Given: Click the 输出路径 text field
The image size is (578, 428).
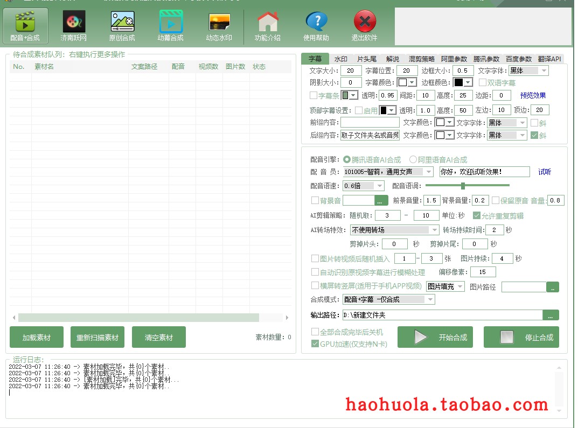Looking at the screenshot, I should click(x=442, y=315).
